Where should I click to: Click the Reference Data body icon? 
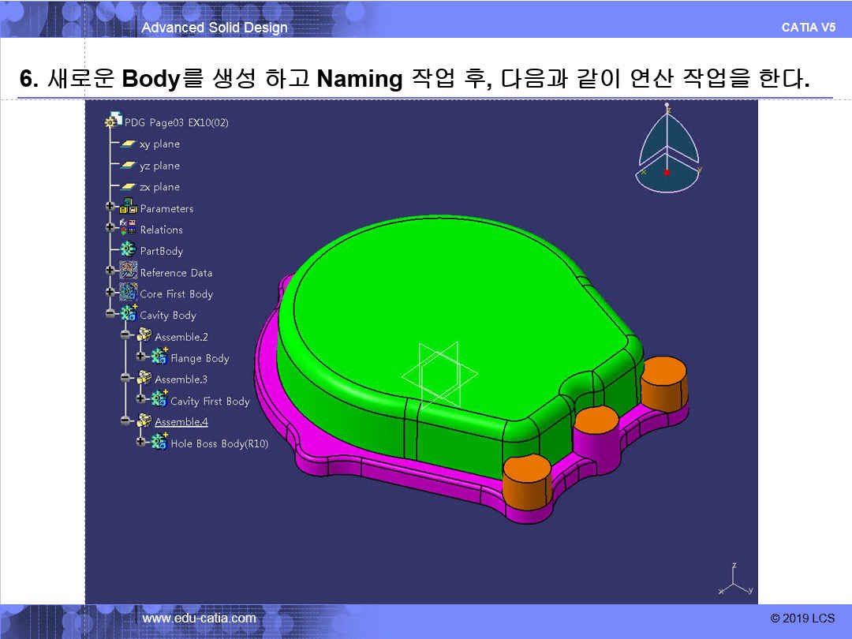coord(128,272)
